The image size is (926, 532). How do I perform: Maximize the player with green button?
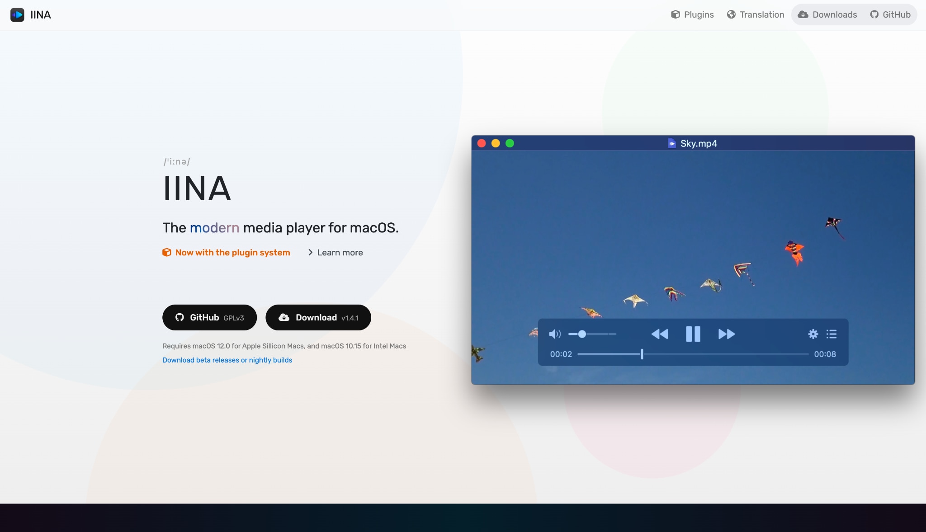click(510, 143)
